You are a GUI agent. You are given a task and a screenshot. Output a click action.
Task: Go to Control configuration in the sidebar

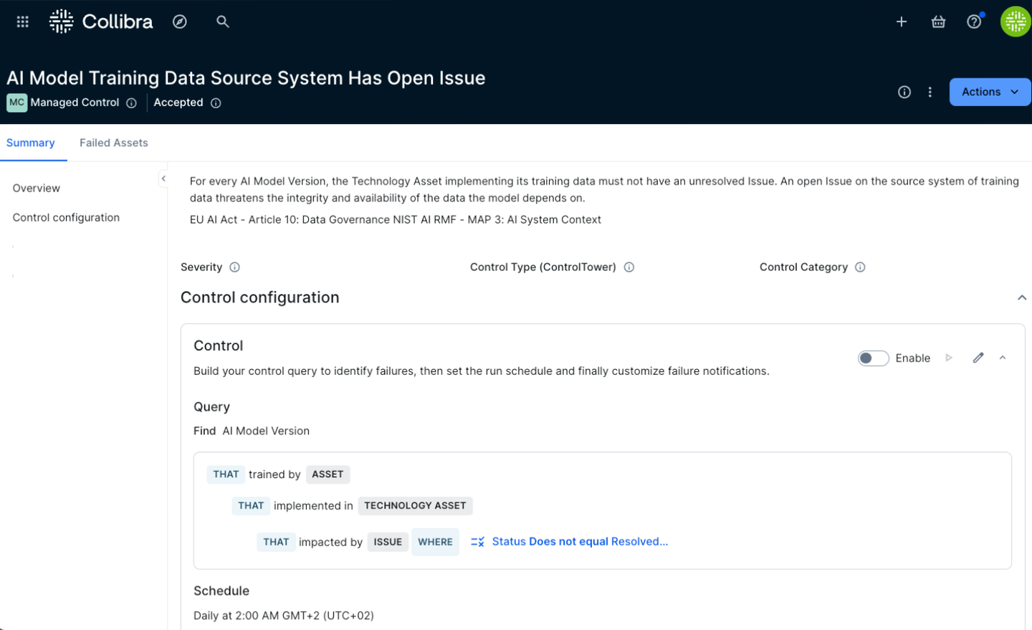(x=66, y=218)
